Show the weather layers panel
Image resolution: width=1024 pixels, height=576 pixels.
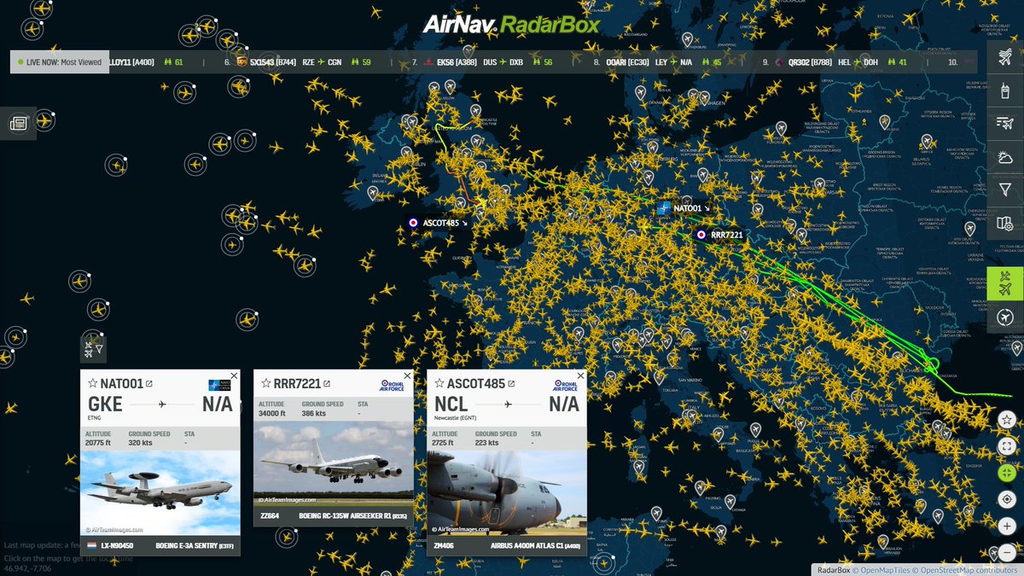(x=1005, y=156)
